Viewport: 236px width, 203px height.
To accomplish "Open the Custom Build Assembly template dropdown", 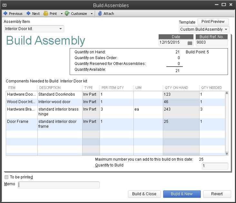I will point(226,29).
